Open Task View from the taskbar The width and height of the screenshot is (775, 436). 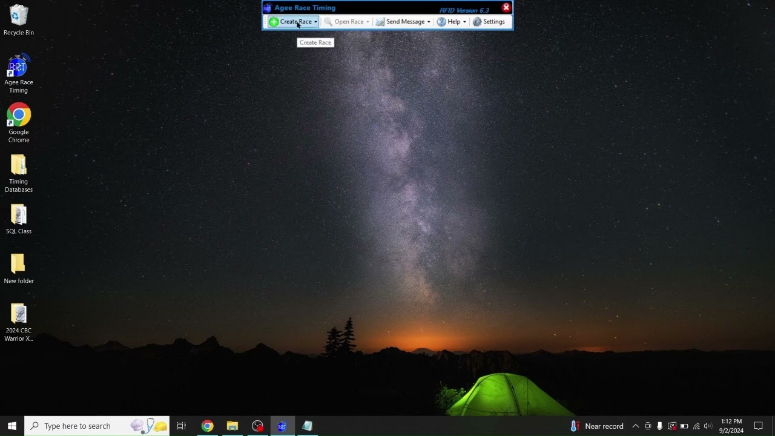click(181, 426)
